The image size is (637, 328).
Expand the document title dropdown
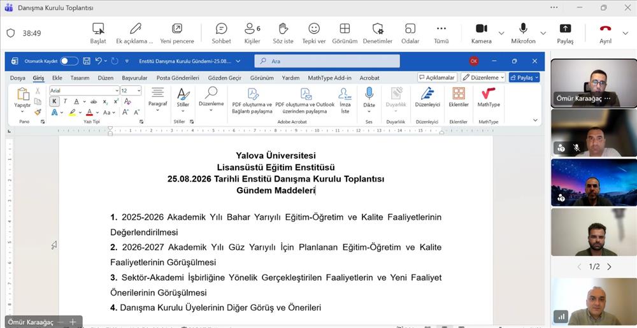pyautogui.click(x=238, y=61)
